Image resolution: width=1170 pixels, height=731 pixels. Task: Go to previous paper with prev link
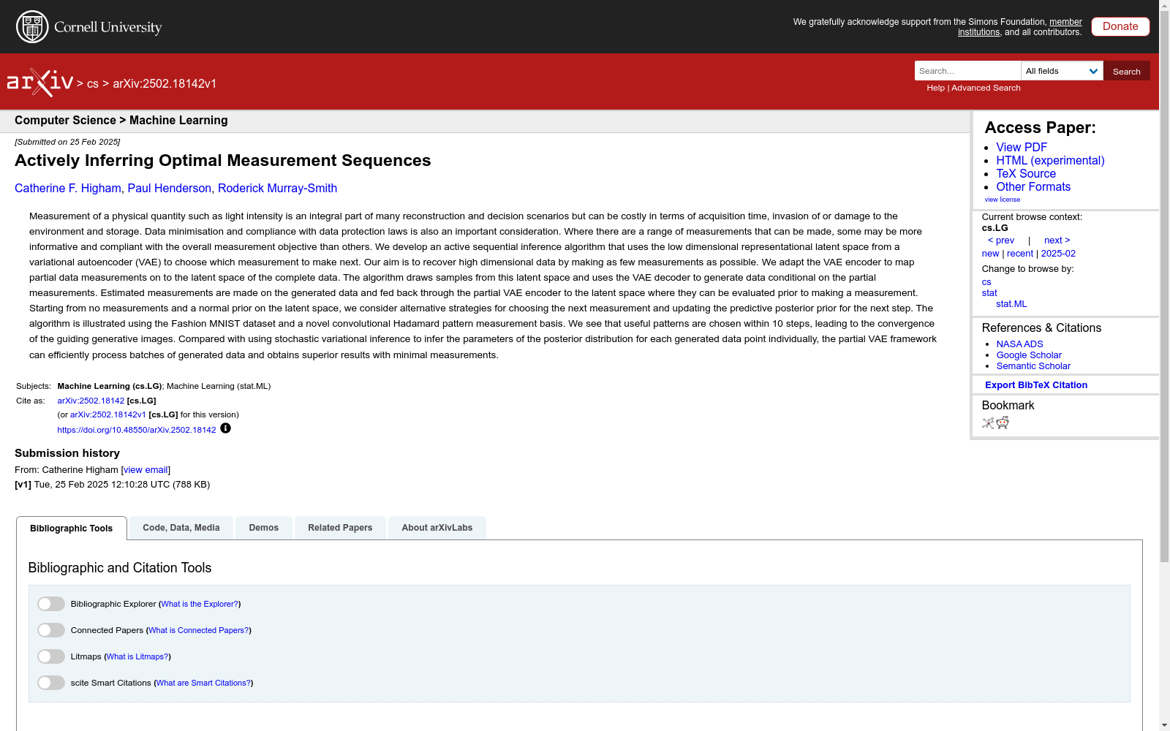tap(1001, 240)
